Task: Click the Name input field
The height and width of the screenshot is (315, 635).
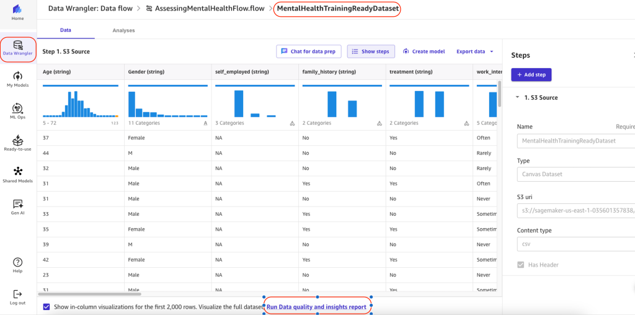Action: click(576, 141)
